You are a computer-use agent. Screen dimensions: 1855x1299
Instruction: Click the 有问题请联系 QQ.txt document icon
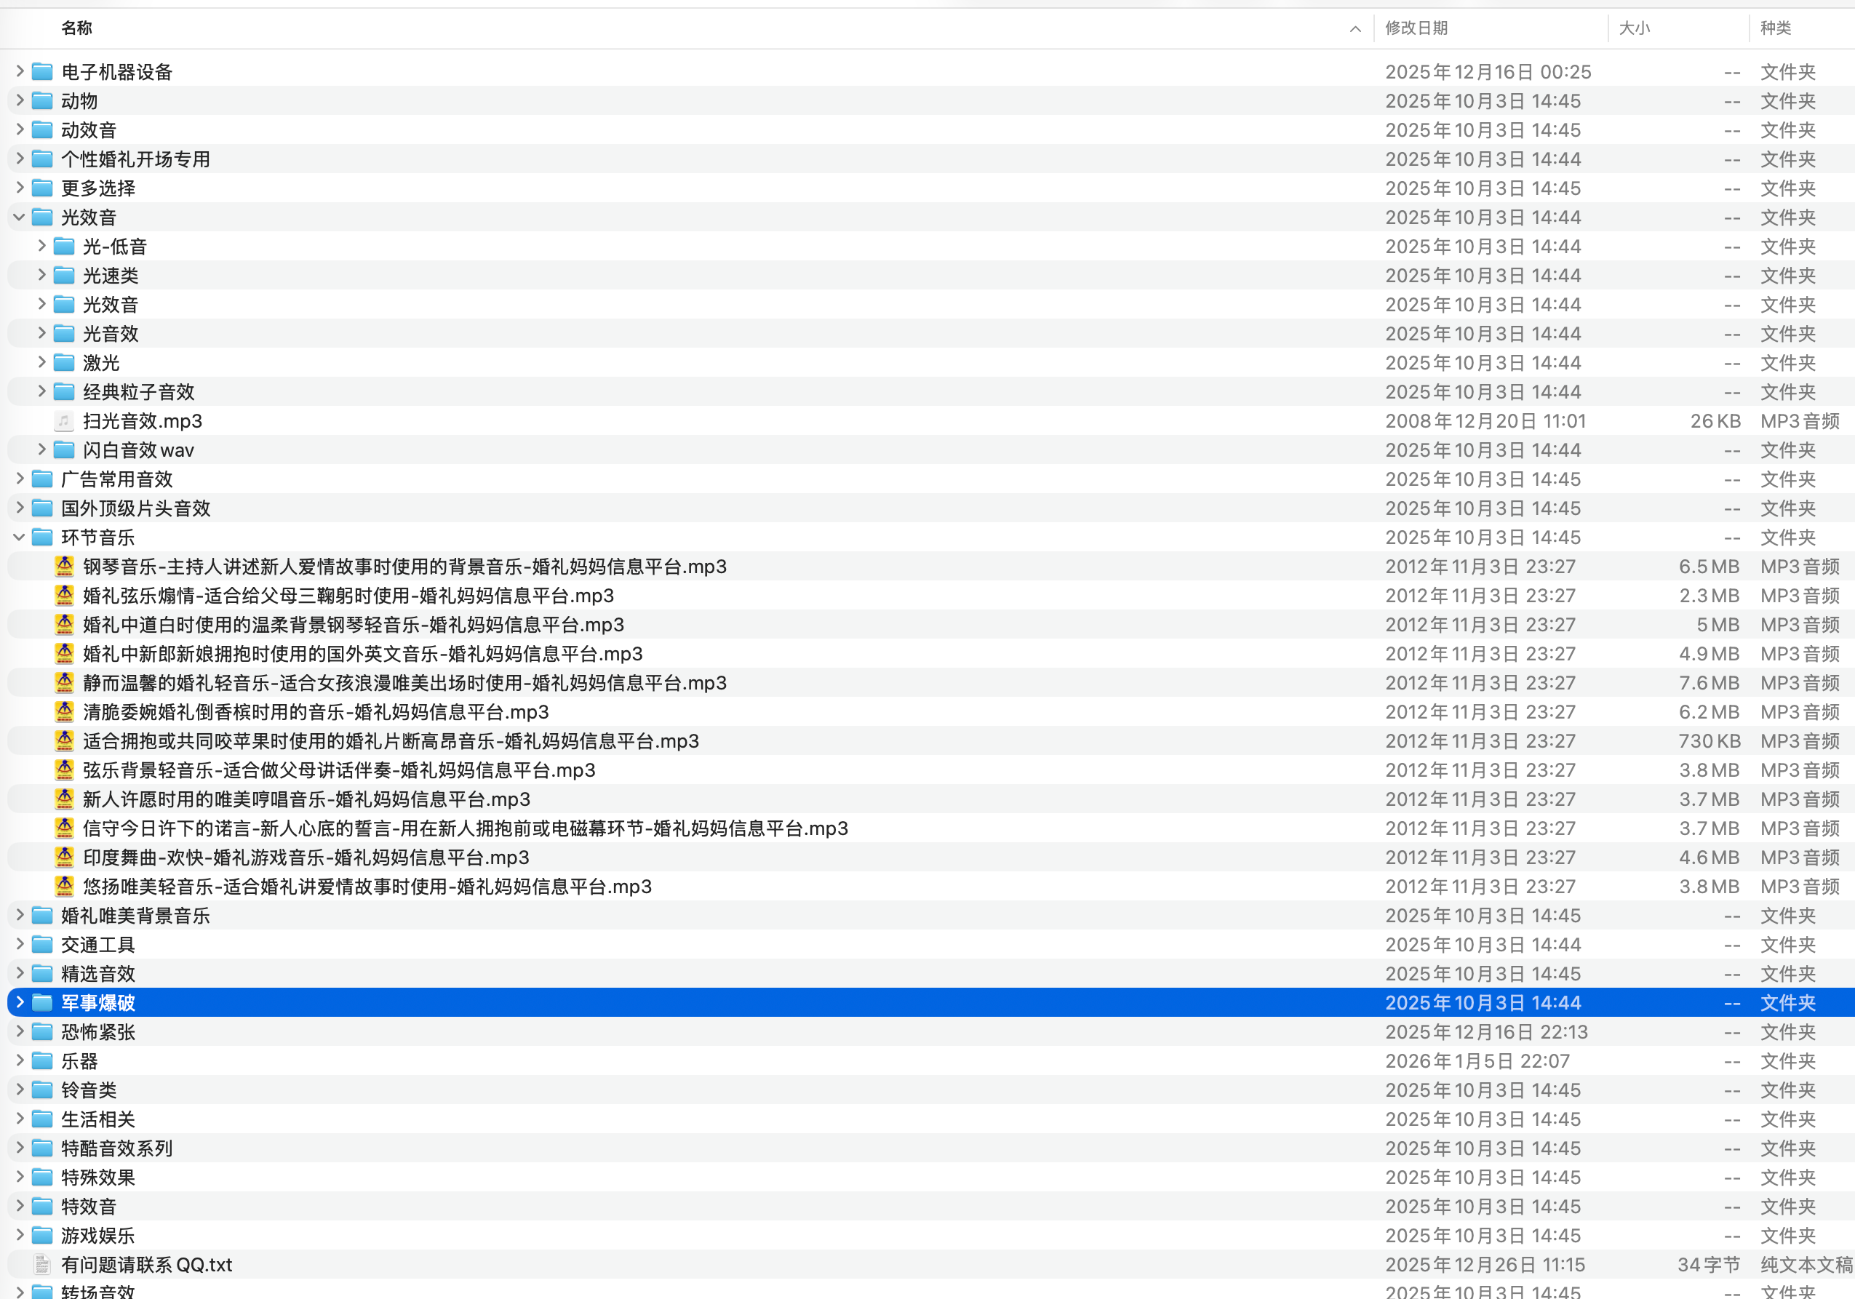coord(42,1264)
